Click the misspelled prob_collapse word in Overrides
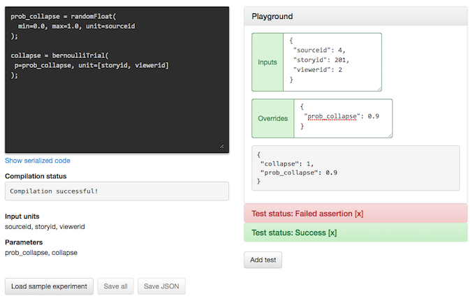Screen dimensions: 475x301 332,117
